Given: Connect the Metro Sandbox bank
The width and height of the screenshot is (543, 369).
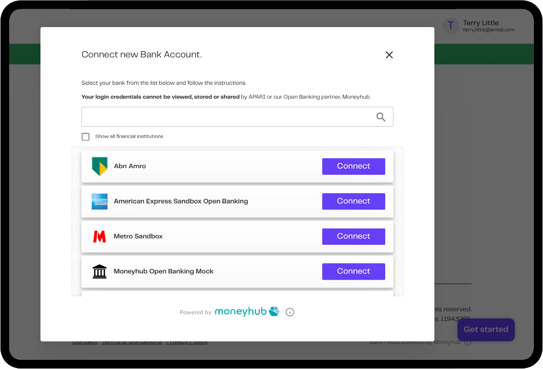Looking at the screenshot, I should (x=353, y=236).
